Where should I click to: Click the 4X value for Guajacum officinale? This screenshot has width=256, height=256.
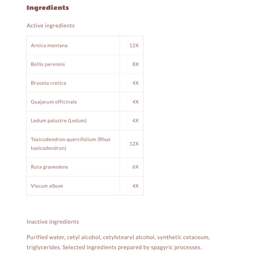click(x=135, y=102)
